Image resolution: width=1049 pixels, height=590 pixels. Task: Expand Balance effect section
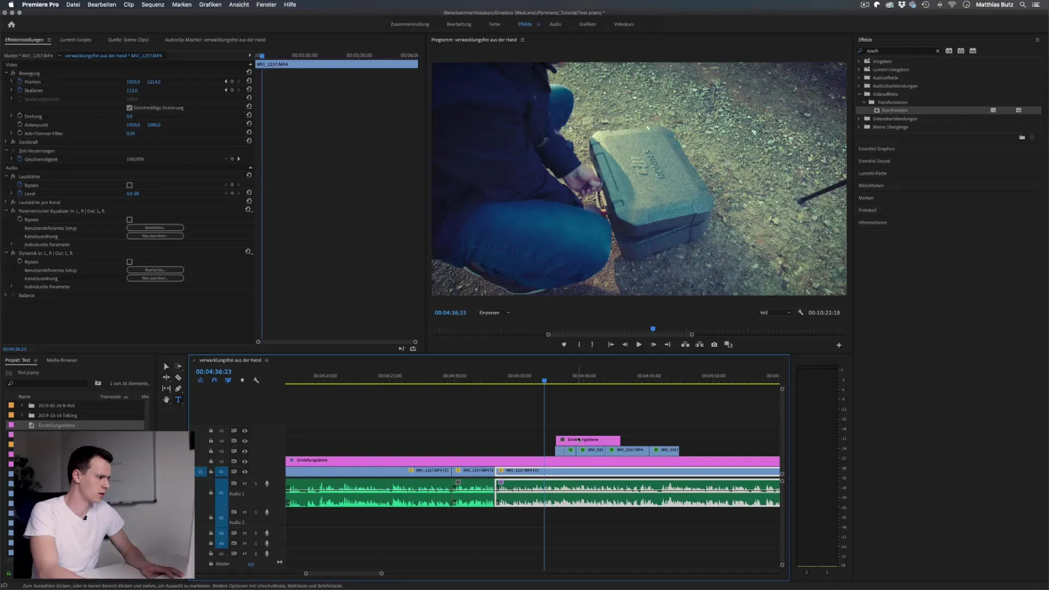[6, 295]
